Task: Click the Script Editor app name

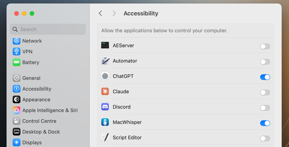Action: 127,138
